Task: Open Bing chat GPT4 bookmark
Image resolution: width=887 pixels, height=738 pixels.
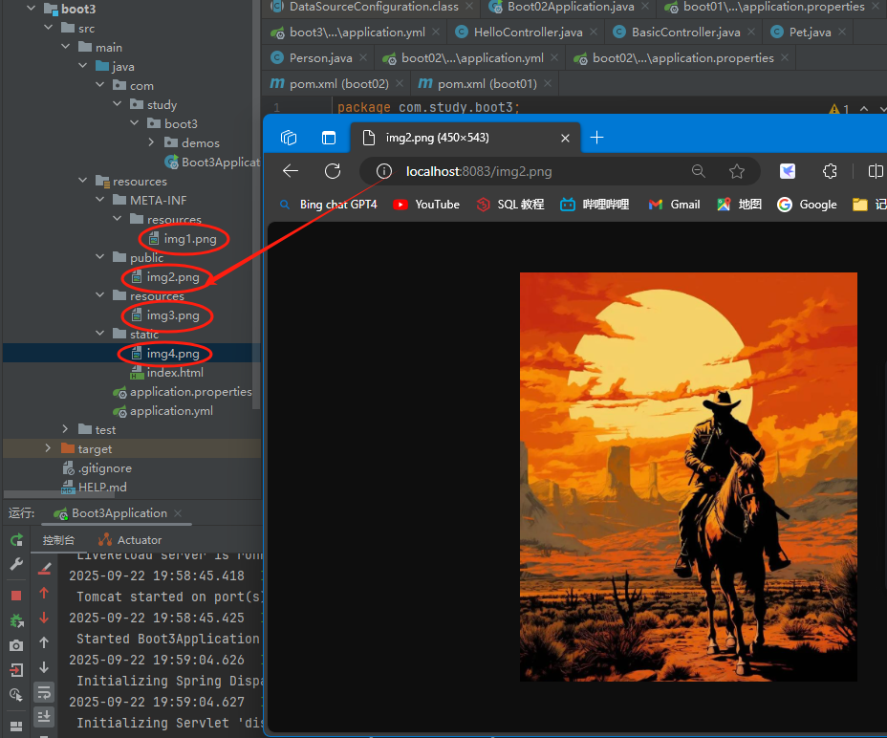Action: pos(329,205)
